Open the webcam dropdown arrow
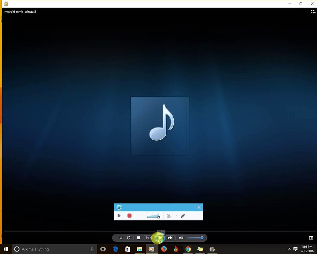 tap(176, 216)
